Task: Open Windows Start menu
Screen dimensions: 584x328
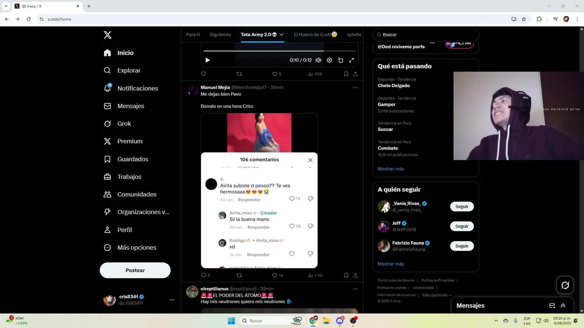Action: point(231,321)
